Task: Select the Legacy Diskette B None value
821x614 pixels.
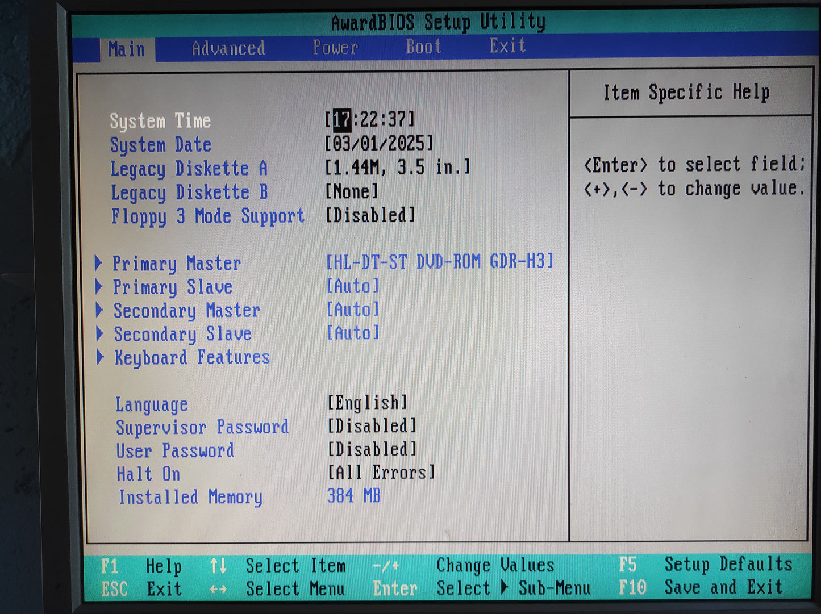Action: coord(351,191)
